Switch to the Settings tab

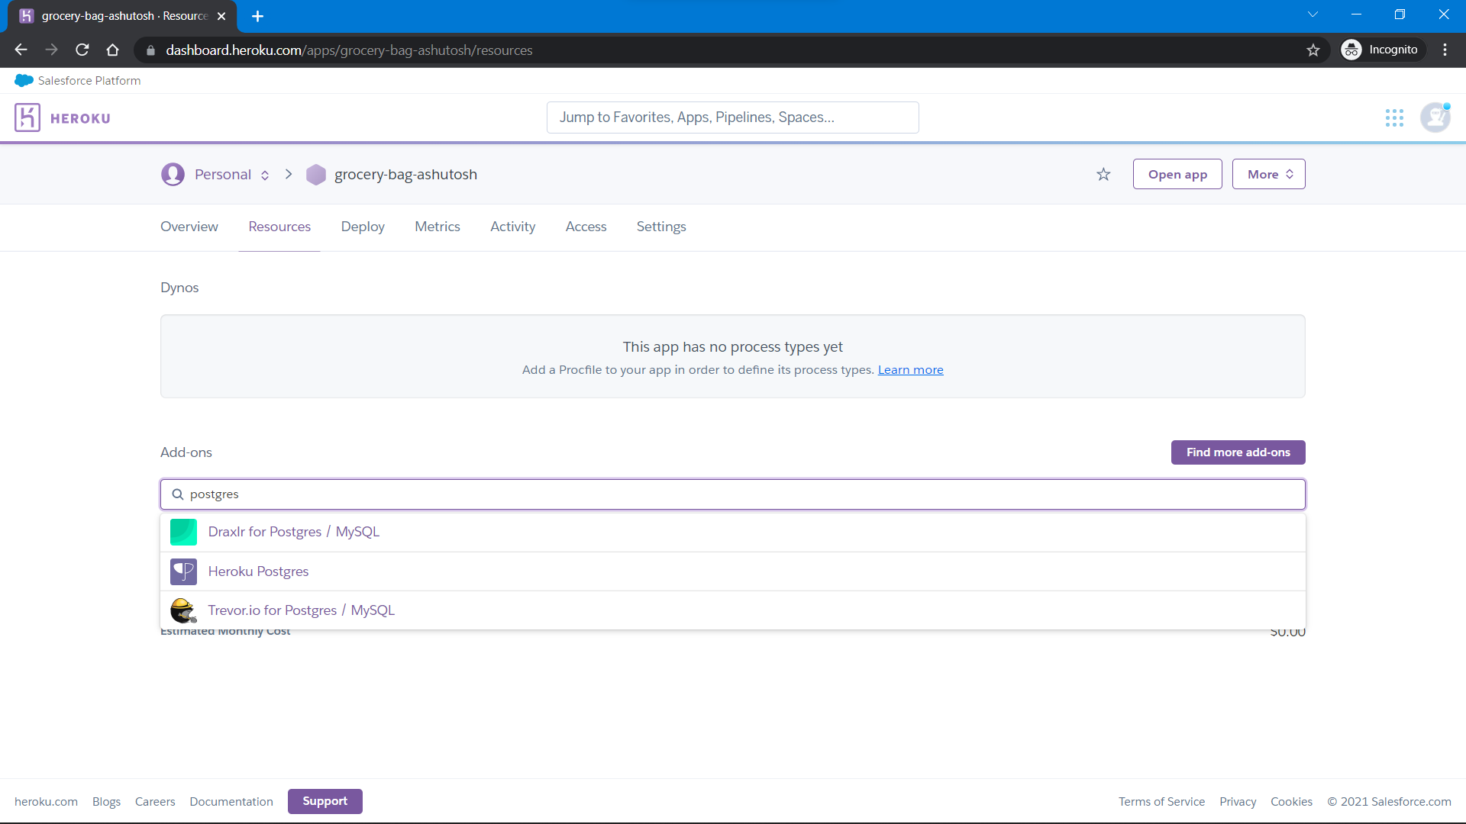click(661, 227)
